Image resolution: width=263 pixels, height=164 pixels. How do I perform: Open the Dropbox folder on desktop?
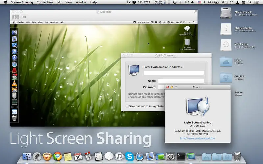point(227,78)
